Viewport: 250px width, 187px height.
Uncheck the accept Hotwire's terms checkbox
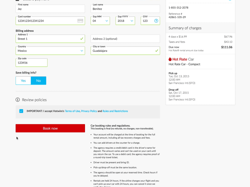pos(21,111)
